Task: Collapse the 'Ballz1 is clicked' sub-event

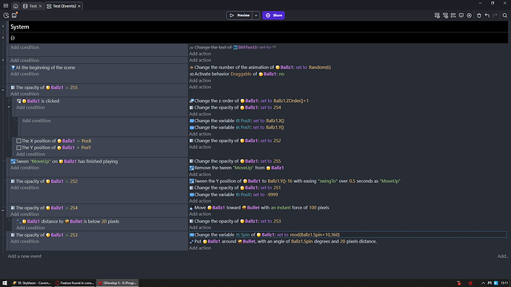Action: pyautogui.click(x=9, y=107)
